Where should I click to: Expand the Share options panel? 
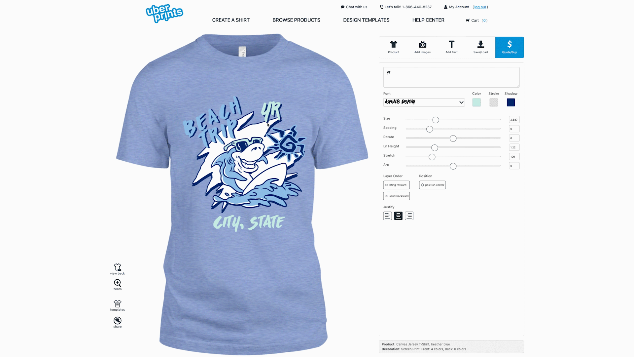(x=117, y=322)
